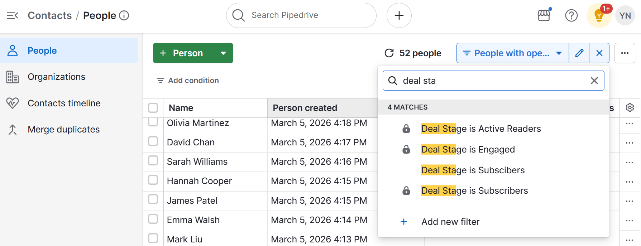The height and width of the screenshot is (246, 641).
Task: Open row actions for James Patel
Action: 630,201
